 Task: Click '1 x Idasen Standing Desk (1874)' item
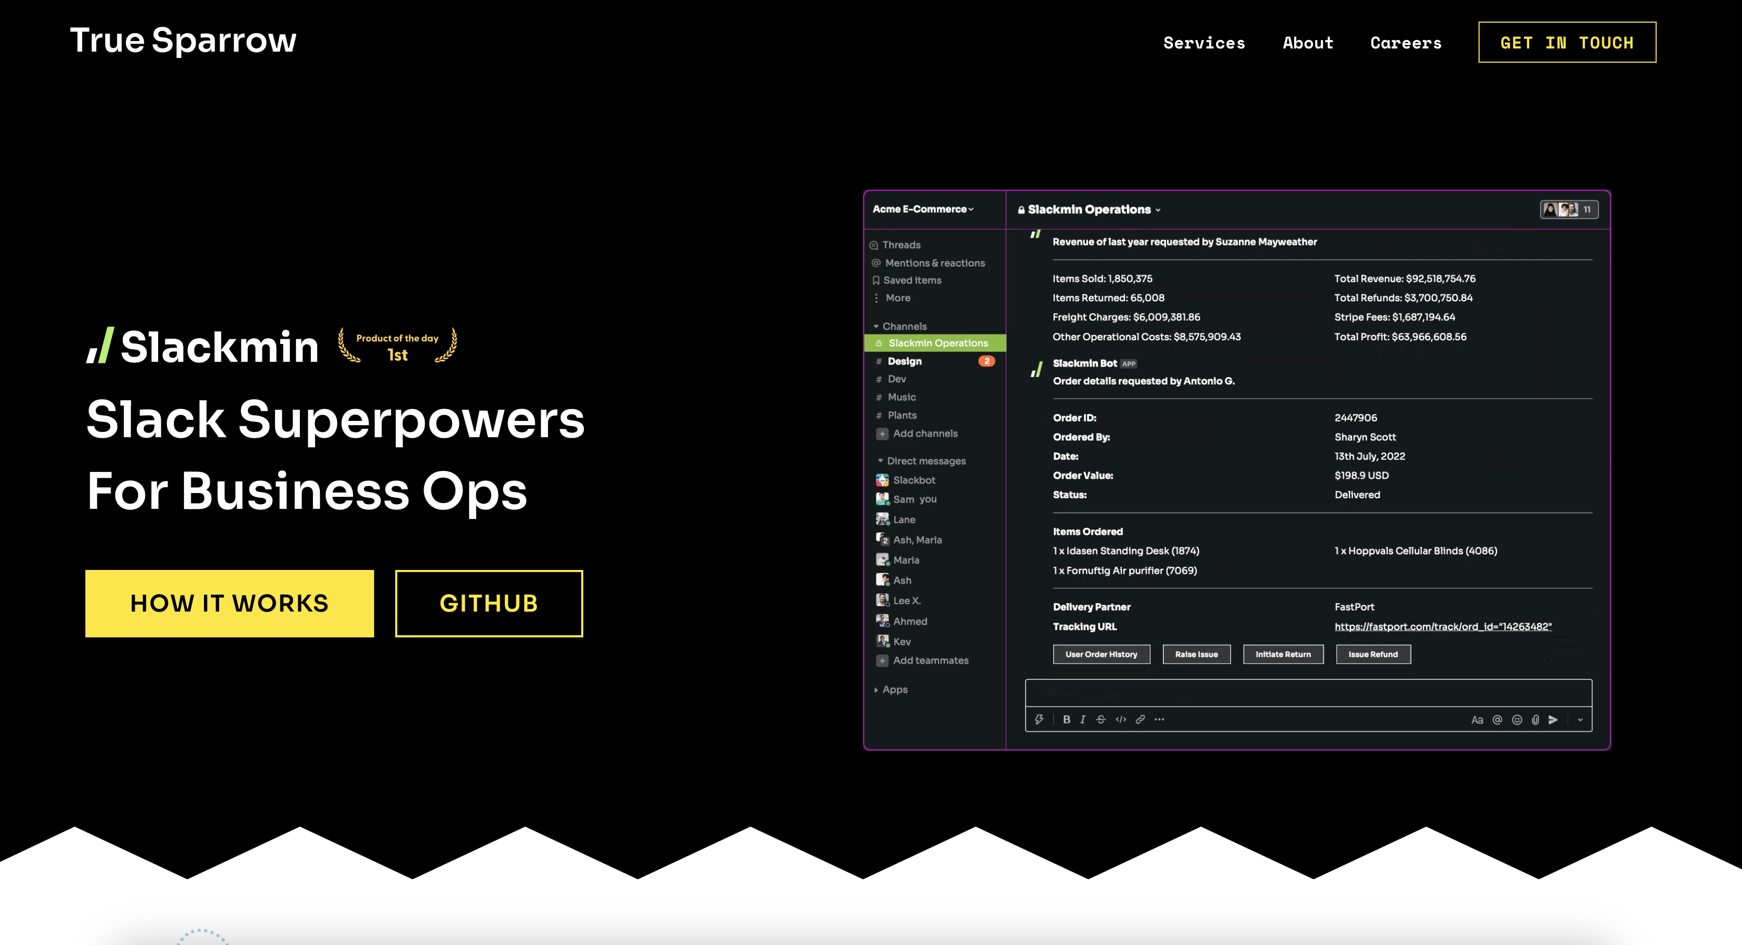point(1126,551)
